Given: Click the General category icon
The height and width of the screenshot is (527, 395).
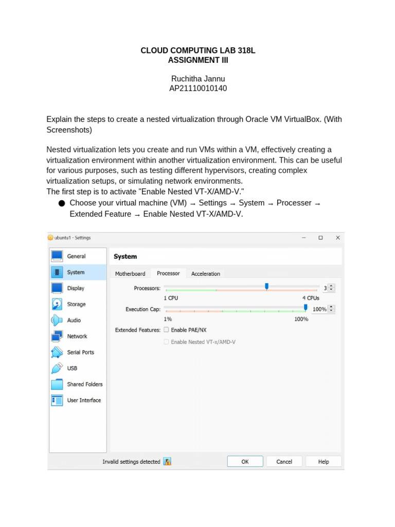Looking at the screenshot, I should tap(57, 256).
